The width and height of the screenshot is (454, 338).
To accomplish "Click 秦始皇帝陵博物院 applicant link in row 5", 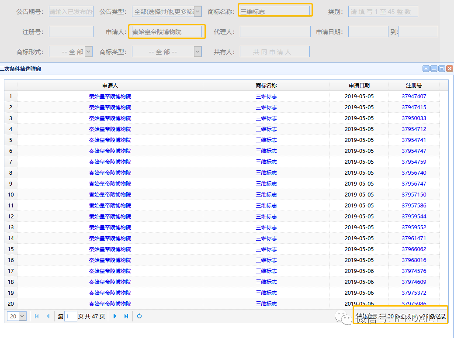I will (x=110, y=140).
